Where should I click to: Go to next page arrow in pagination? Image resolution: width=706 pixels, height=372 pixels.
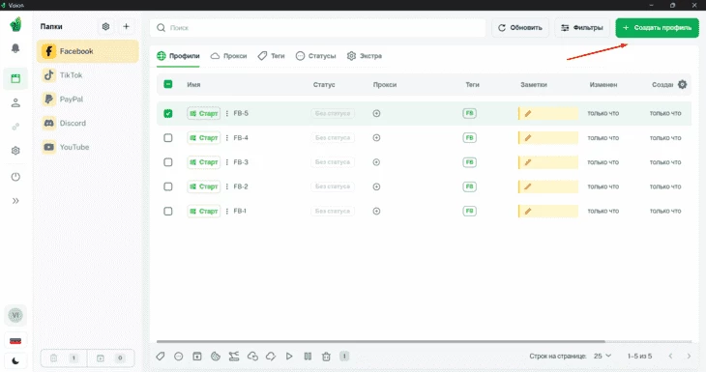point(689,356)
